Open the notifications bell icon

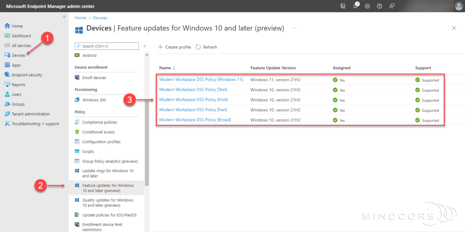[355, 6]
